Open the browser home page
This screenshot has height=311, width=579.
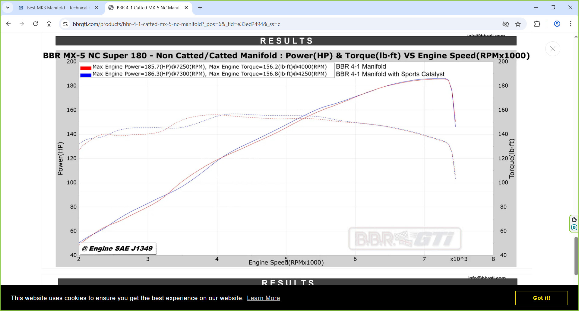[49, 24]
